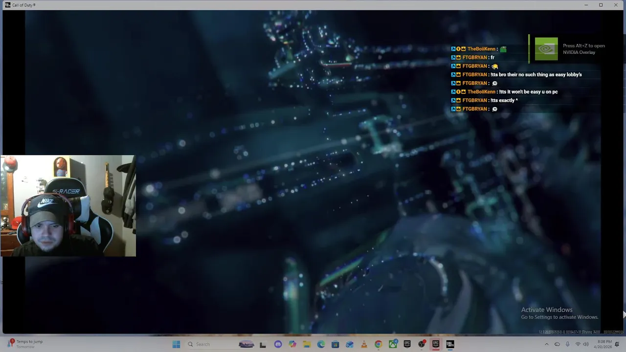
Task: Click chat message 'it won't be easy u on pc'
Action: 532,91
